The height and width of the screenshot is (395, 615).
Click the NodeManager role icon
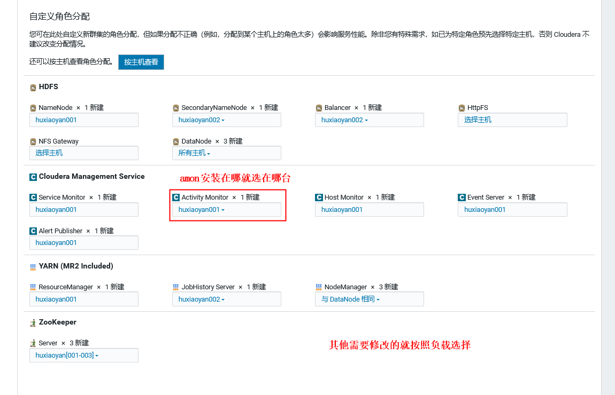pyautogui.click(x=319, y=287)
